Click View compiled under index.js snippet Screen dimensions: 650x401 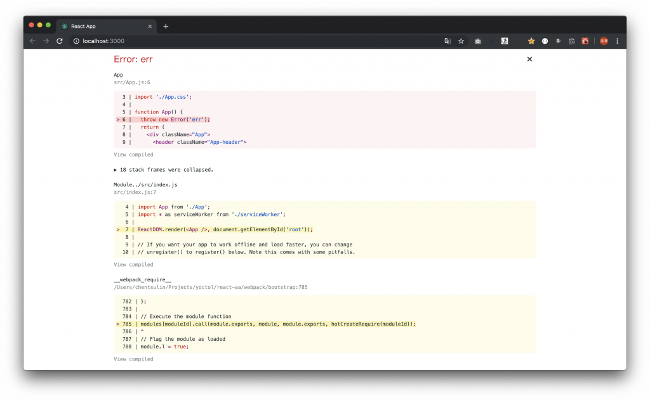133,265
